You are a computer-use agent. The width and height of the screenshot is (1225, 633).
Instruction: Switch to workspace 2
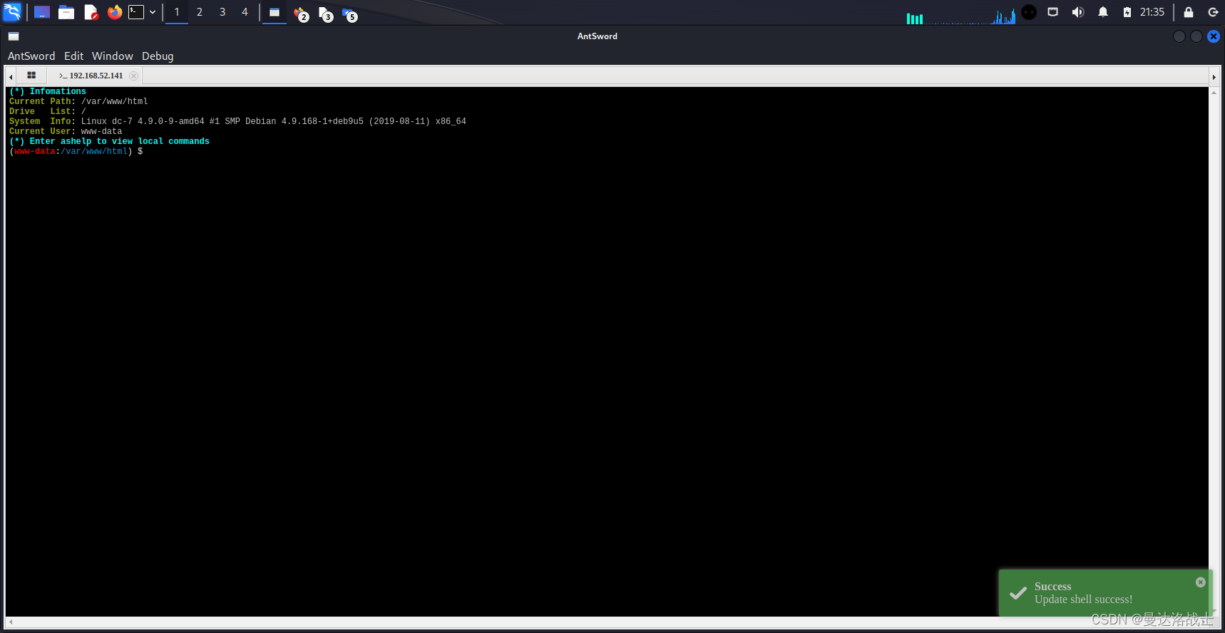pyautogui.click(x=200, y=12)
